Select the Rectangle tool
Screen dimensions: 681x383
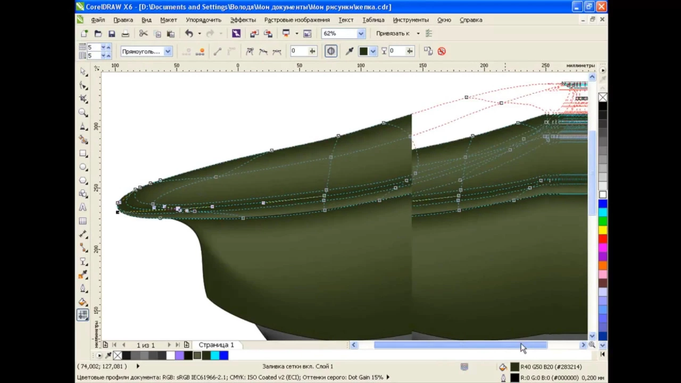pos(83,153)
